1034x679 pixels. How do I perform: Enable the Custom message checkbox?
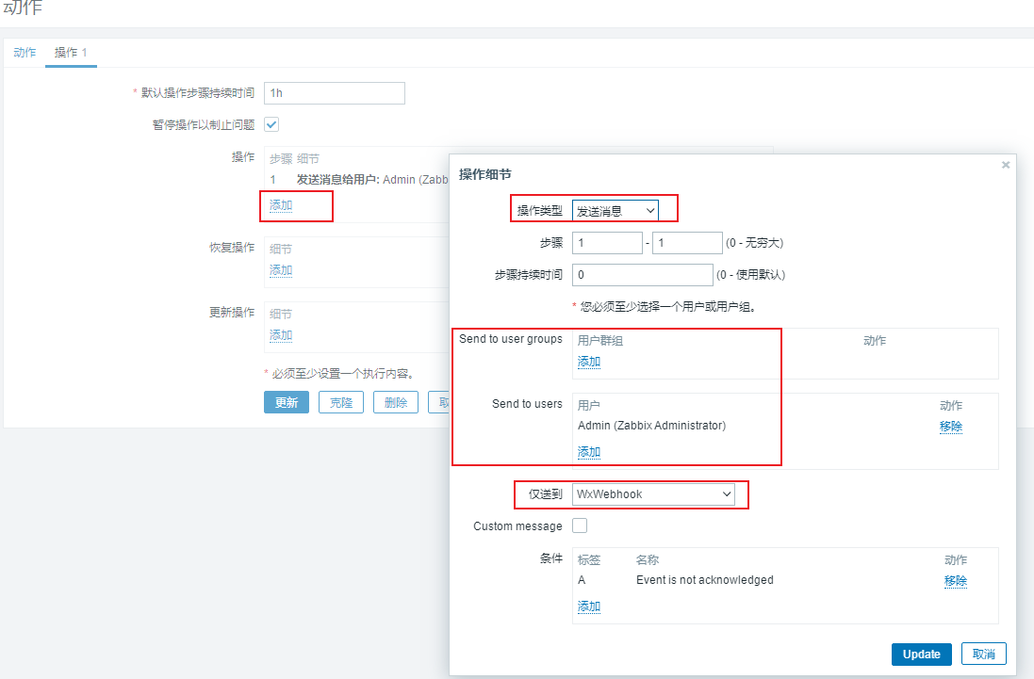[580, 525]
